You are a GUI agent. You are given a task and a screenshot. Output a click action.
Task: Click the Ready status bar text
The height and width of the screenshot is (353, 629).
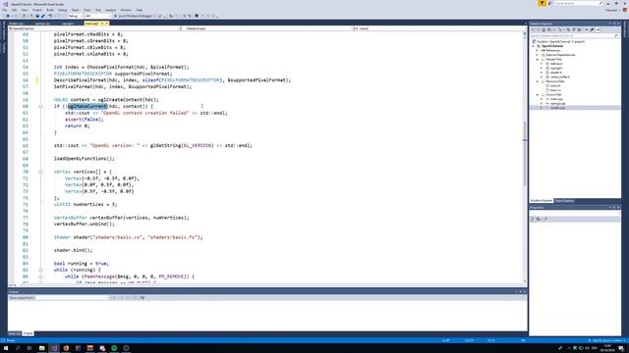[x=11, y=340]
